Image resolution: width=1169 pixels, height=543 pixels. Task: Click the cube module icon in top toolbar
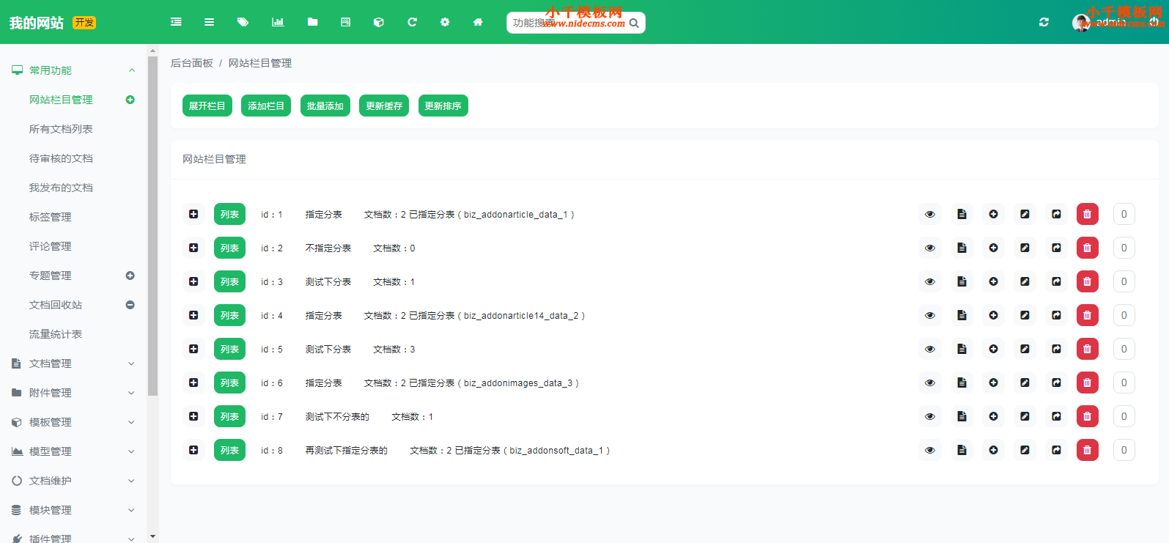pyautogui.click(x=378, y=22)
